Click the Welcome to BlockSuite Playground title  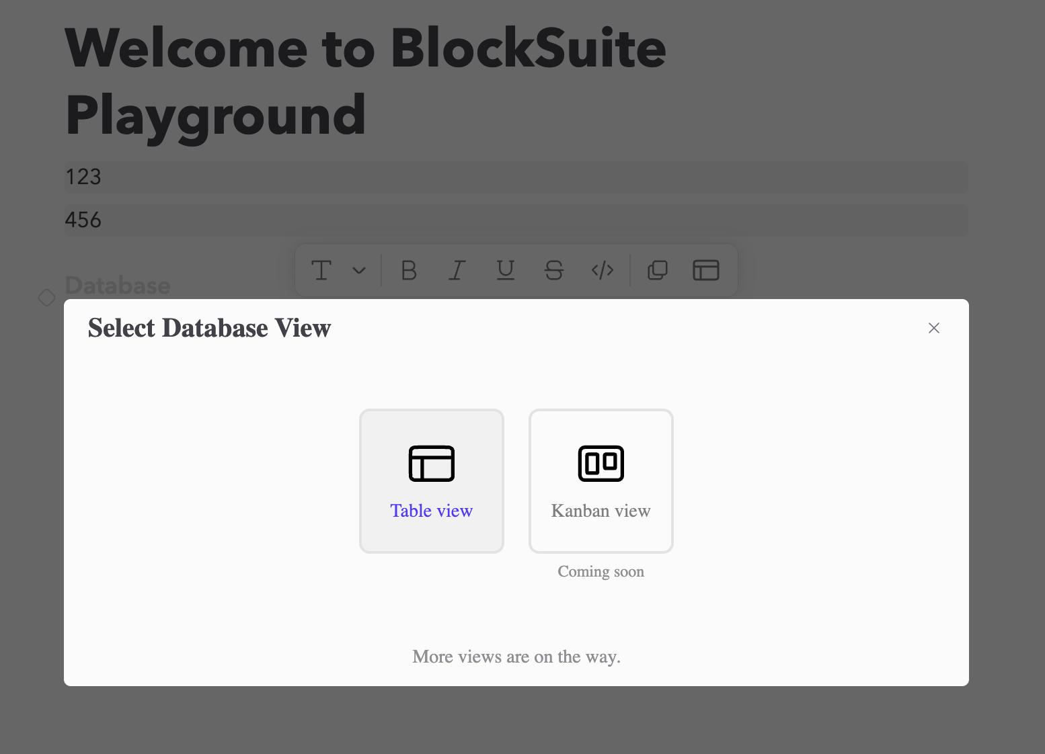point(365,81)
